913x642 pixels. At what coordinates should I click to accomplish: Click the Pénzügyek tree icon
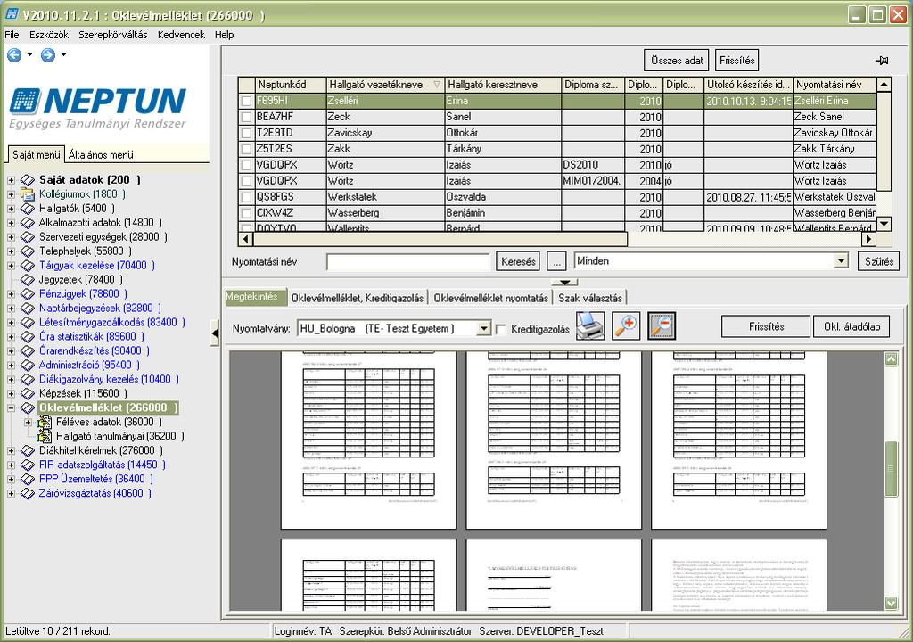(28, 294)
